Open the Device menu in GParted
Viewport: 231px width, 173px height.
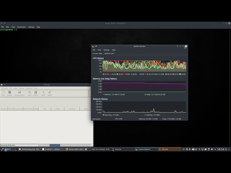(x=21, y=88)
